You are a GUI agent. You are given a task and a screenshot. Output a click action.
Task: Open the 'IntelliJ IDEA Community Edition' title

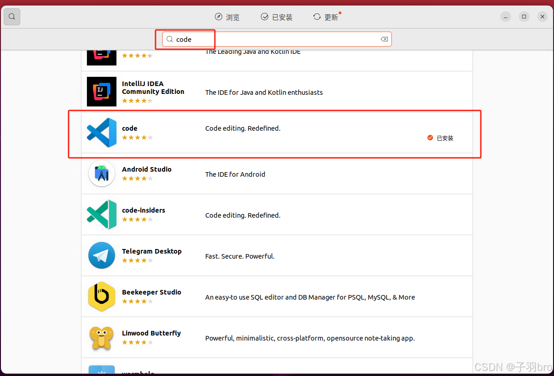point(153,87)
